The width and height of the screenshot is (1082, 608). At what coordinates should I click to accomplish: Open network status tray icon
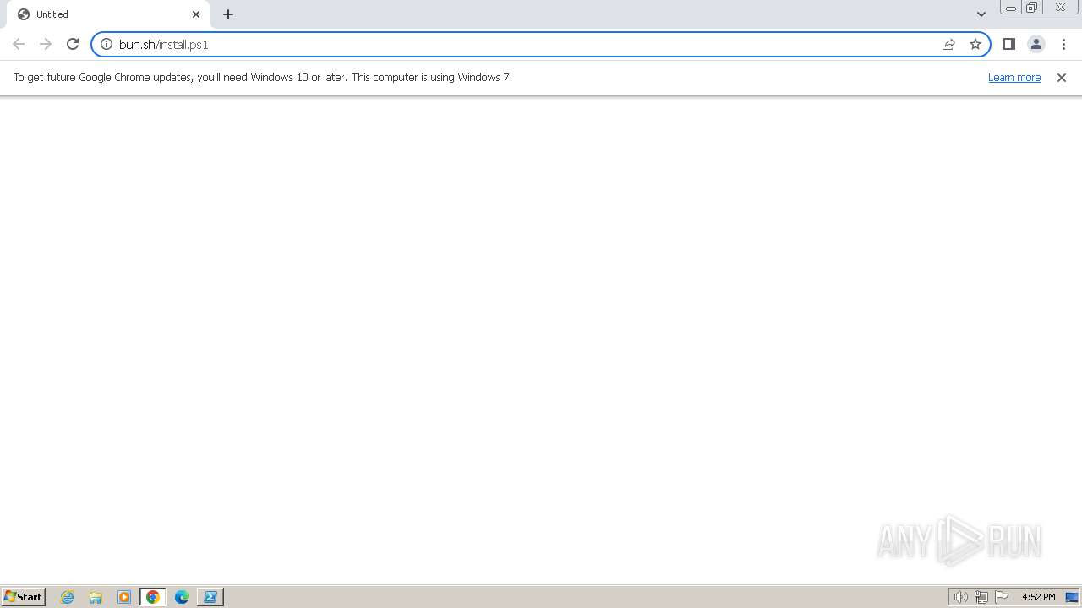pos(981,597)
